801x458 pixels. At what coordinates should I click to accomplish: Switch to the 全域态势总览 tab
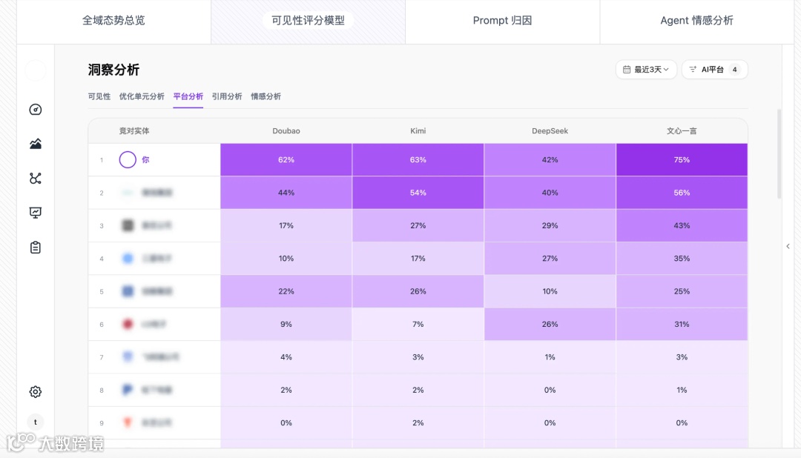113,21
